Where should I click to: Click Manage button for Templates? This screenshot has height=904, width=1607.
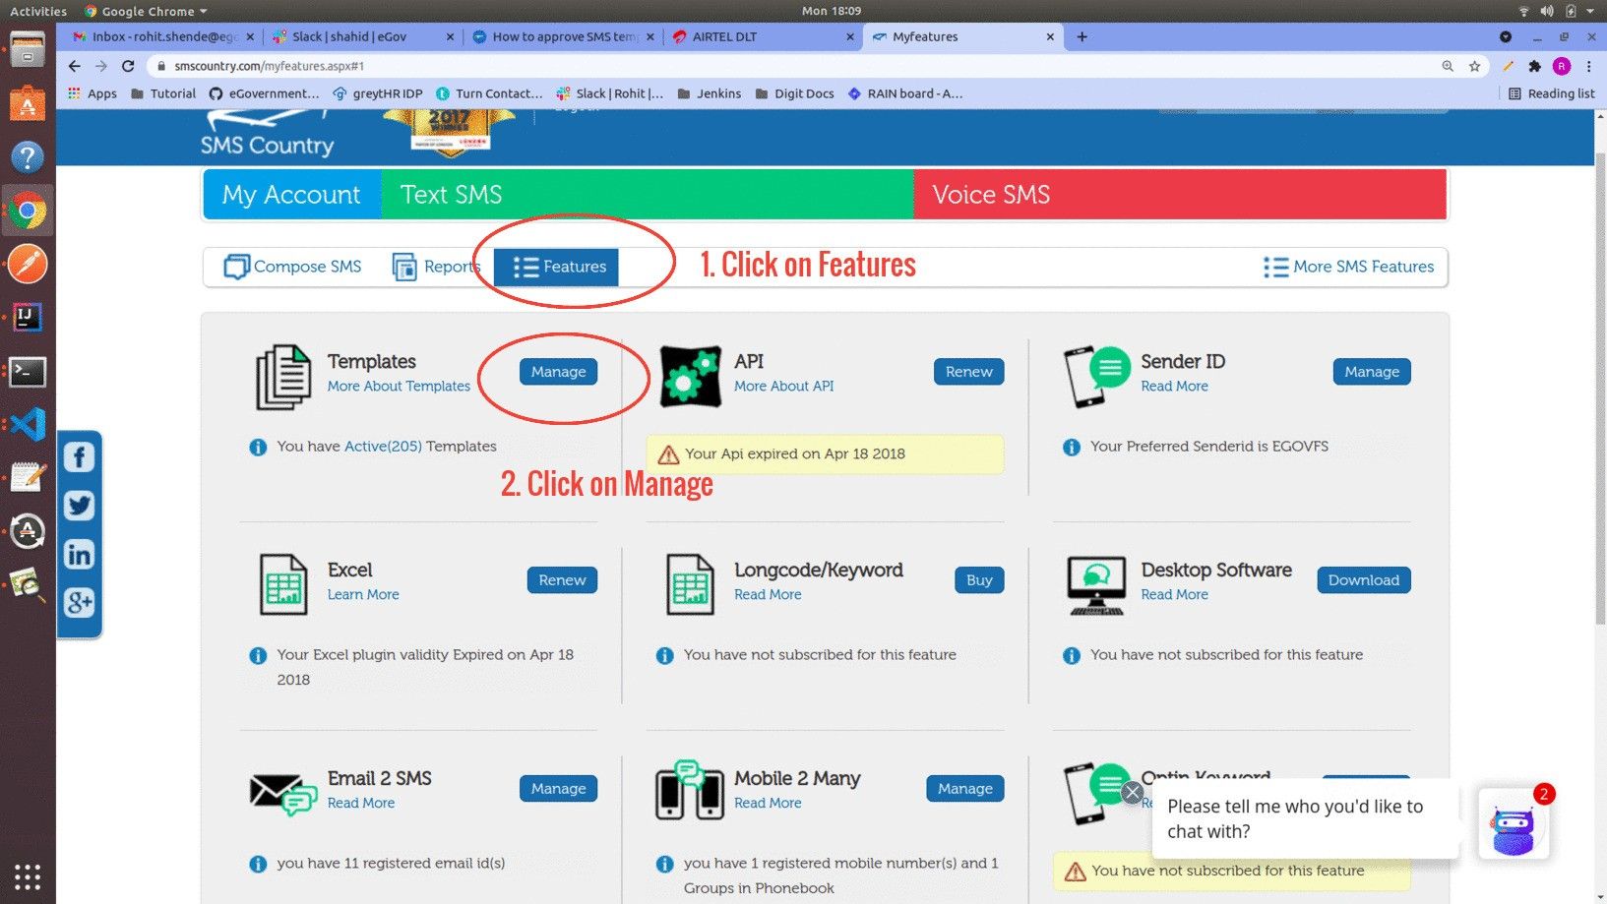[x=558, y=372]
